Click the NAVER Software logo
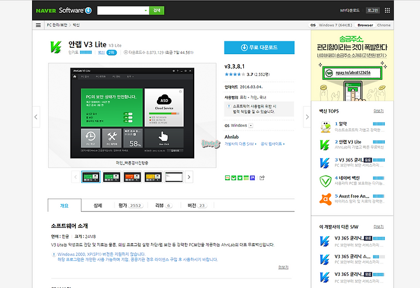 click(x=64, y=10)
